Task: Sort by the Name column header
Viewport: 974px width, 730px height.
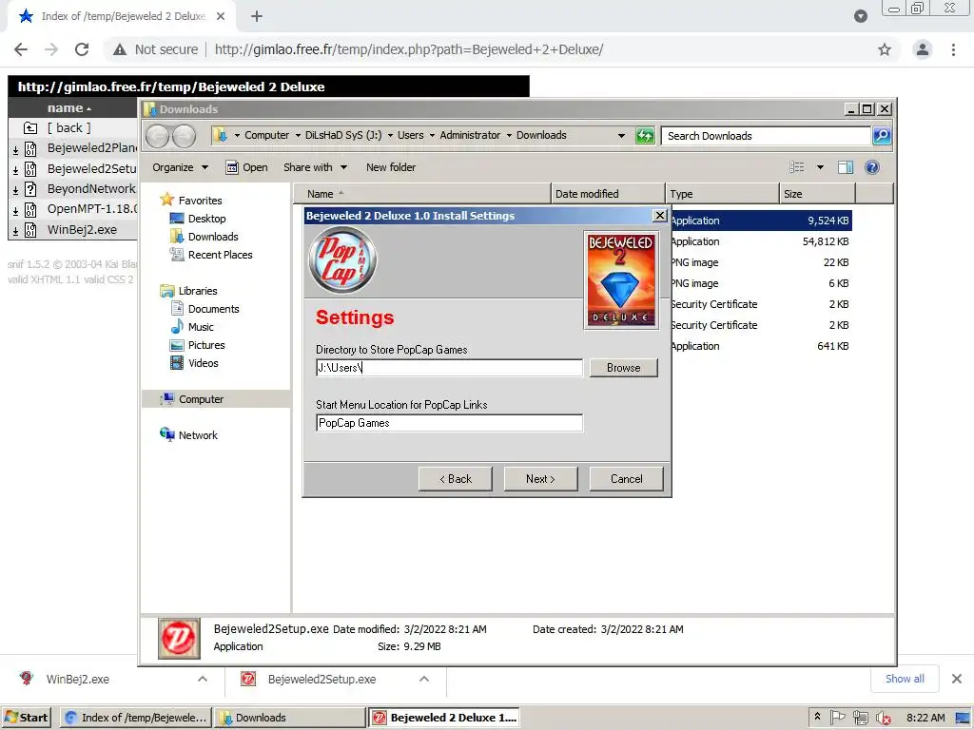Action: pyautogui.click(x=421, y=194)
